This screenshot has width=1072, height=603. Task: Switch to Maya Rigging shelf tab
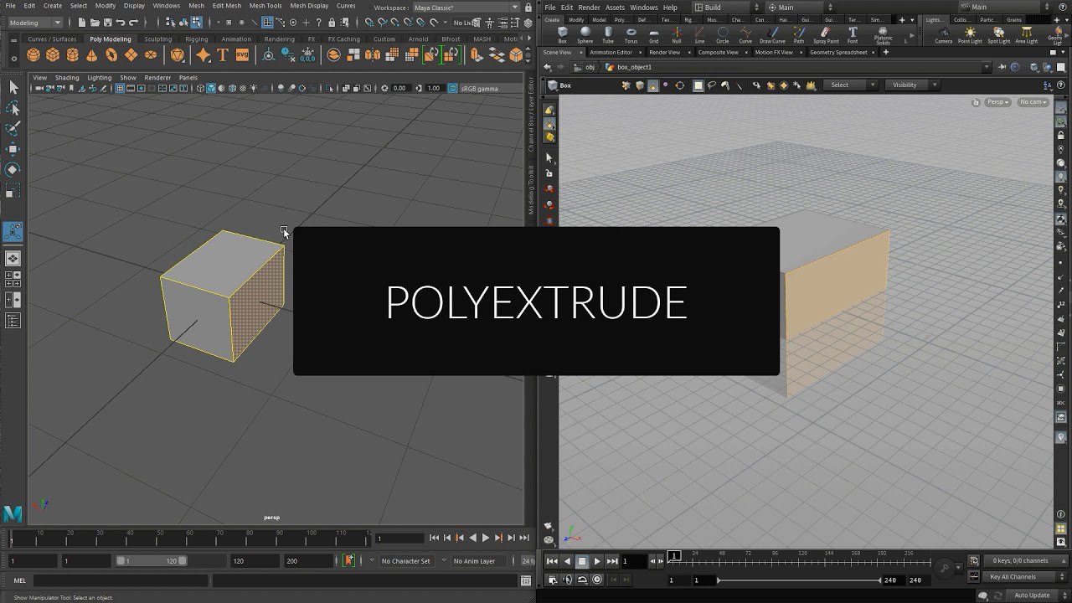[196, 39]
